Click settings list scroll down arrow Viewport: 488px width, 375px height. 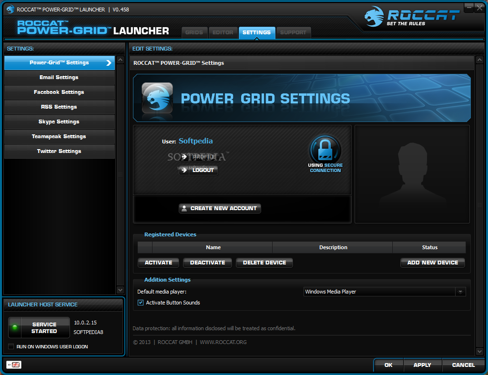(120, 290)
